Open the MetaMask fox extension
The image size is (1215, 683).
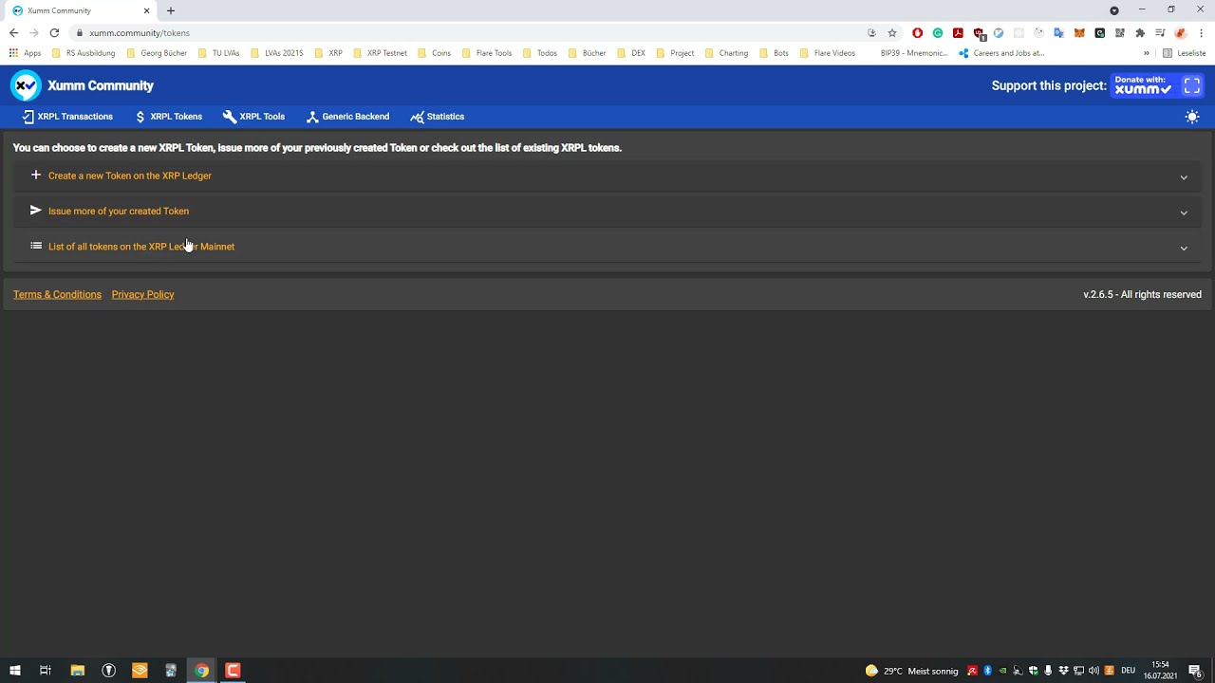point(1079,33)
